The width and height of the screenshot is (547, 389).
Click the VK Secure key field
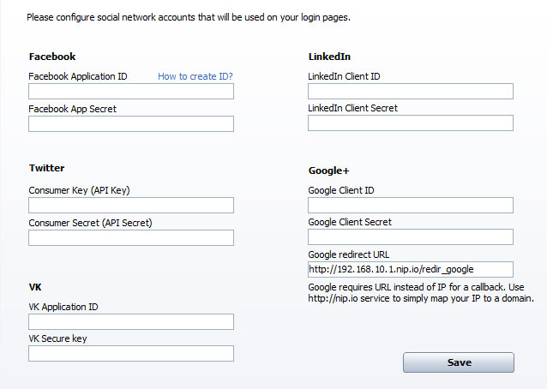tap(131, 354)
